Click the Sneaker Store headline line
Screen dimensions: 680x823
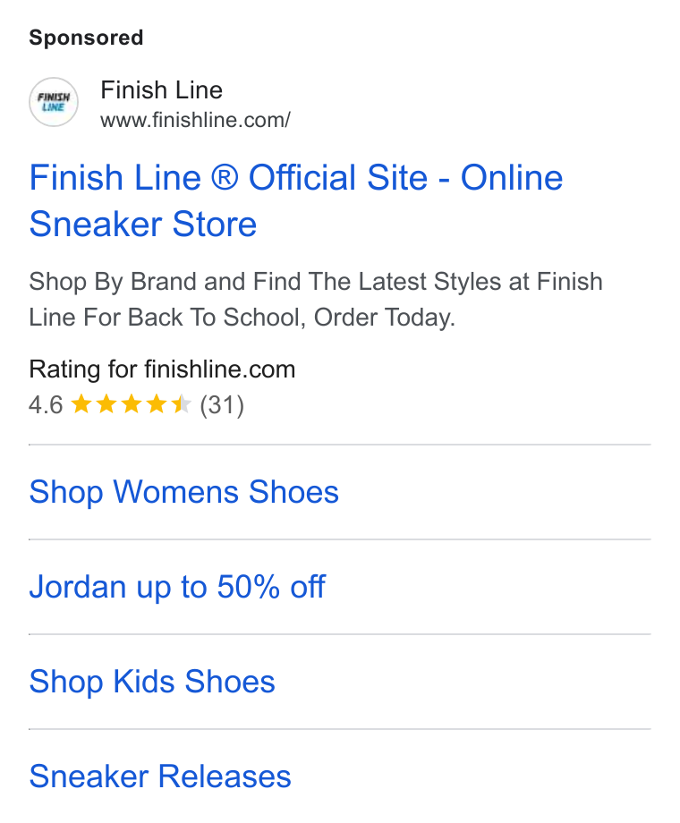143,225
